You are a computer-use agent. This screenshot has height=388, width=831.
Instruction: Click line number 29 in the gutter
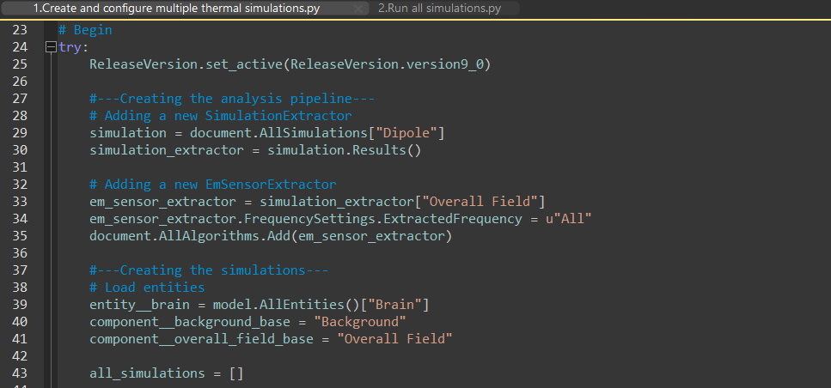click(20, 133)
